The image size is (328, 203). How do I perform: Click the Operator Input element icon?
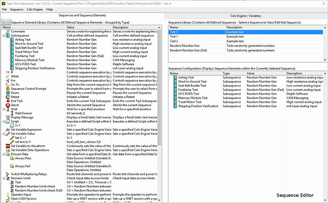[x=8, y=195]
